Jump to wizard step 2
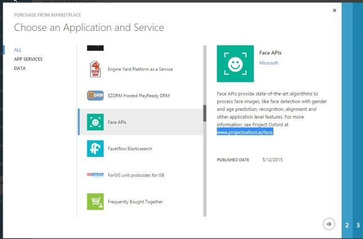Viewport: 363px width, 239px height. tap(347, 225)
